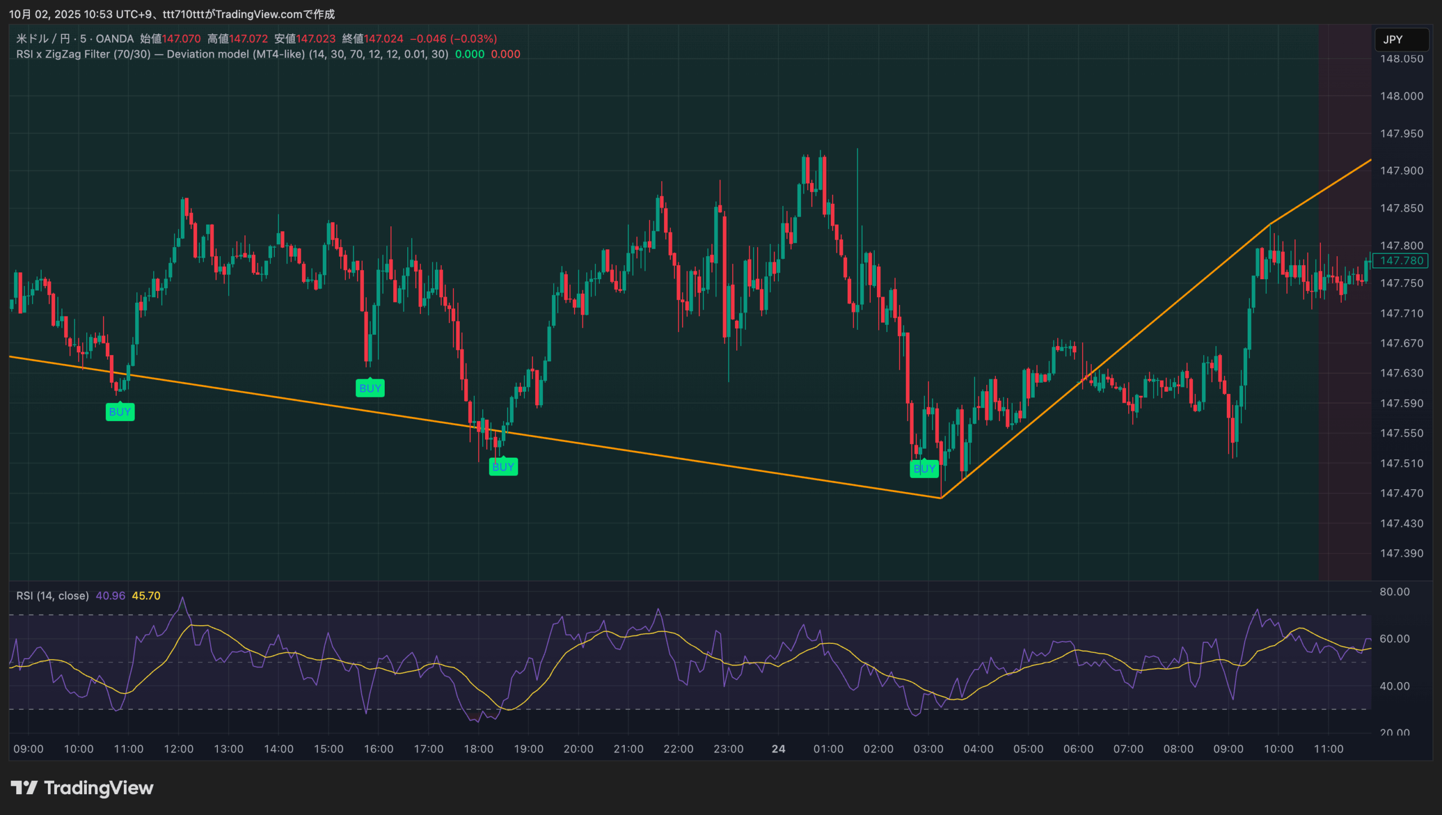Viewport: 1442px width, 815px height.
Task: Click the current price label 147.780
Action: [1401, 261]
